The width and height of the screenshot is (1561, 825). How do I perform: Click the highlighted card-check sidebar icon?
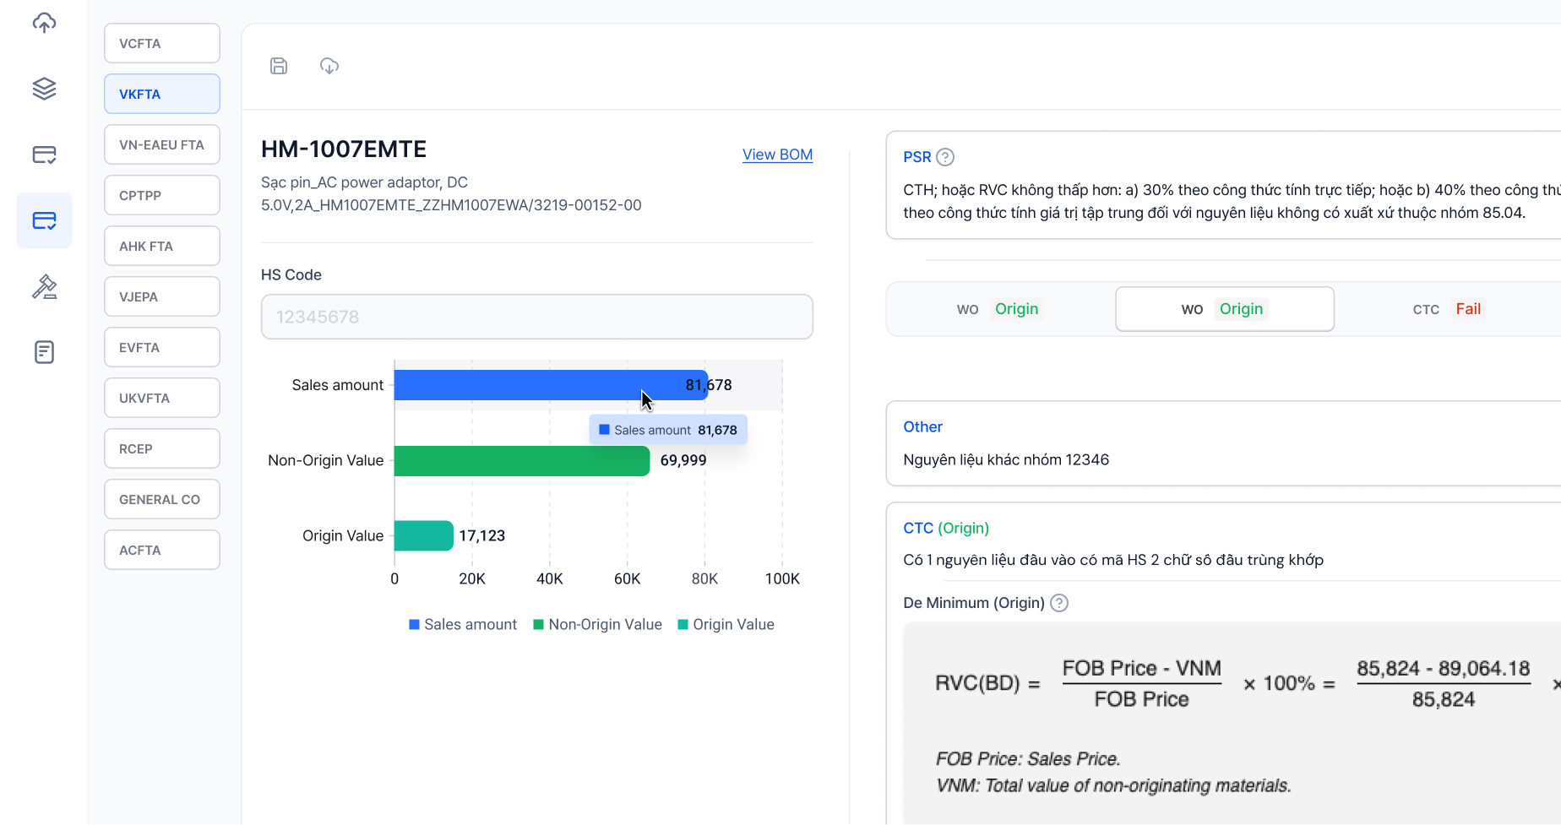[x=44, y=220]
